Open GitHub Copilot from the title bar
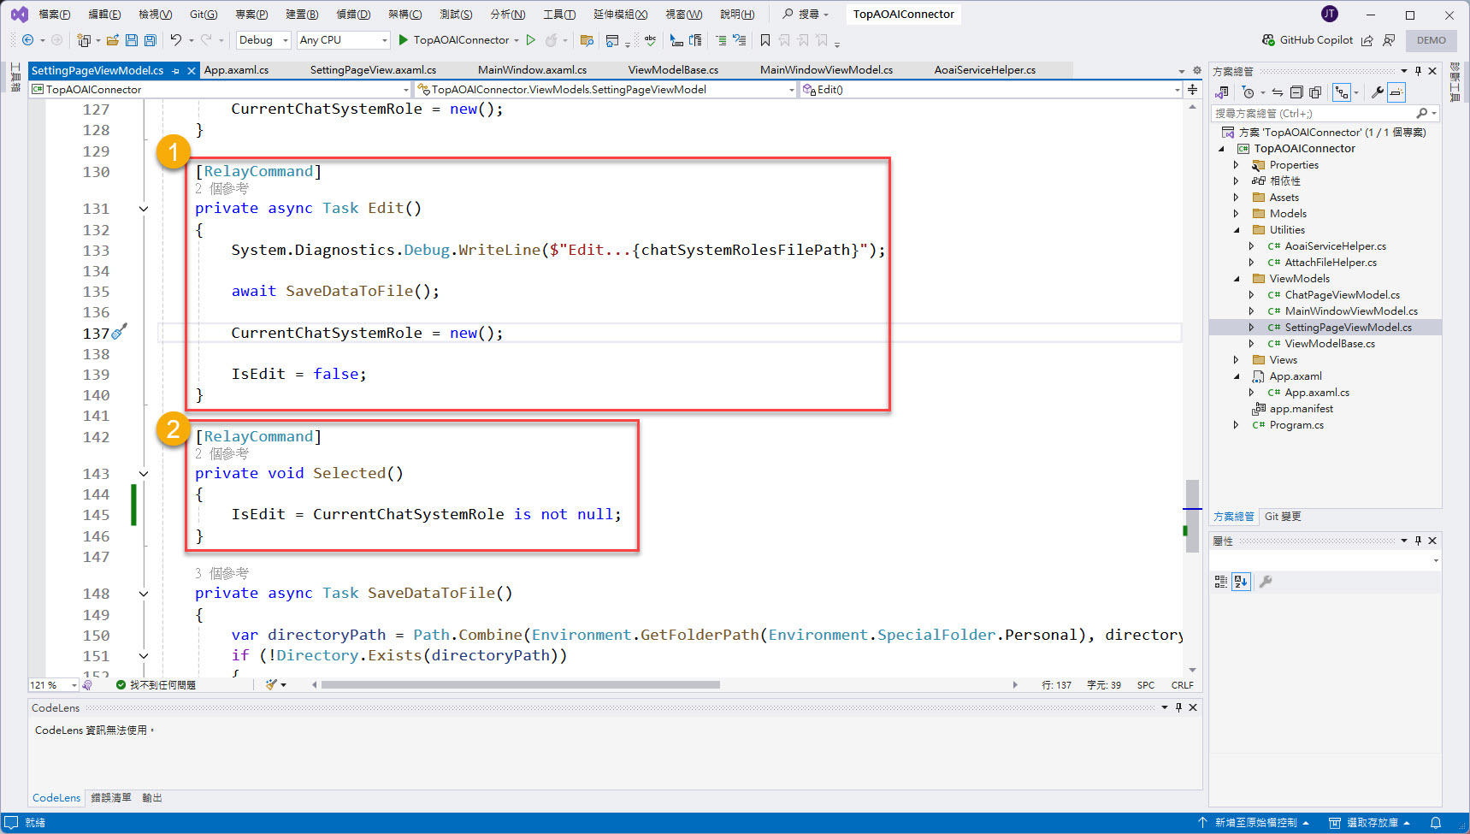 point(1308,40)
